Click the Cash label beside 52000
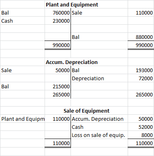Screen dimensions: 154x156 point(77,127)
